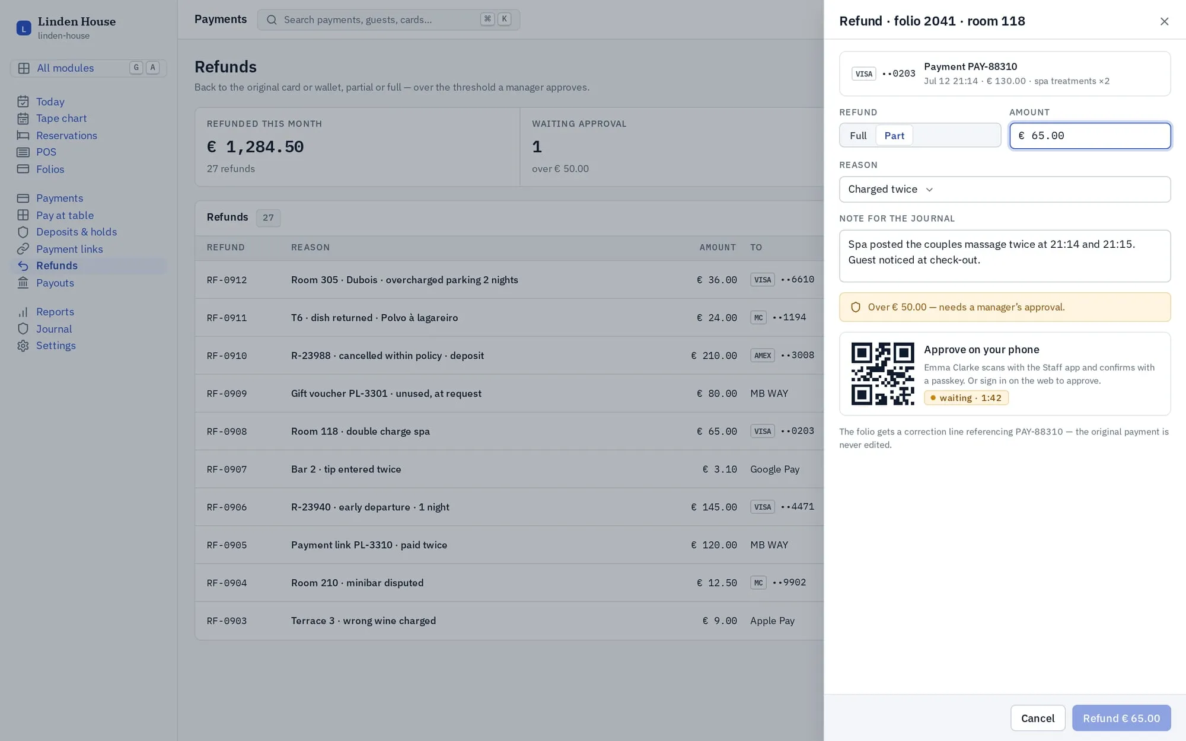Click the Payouts bank icon
The height and width of the screenshot is (741, 1186).
click(23, 283)
